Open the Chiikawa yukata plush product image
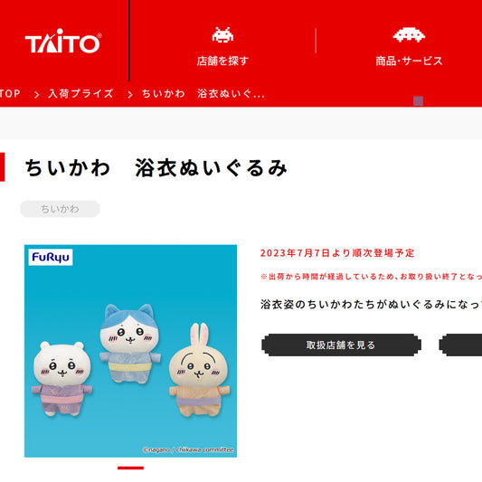 point(130,351)
